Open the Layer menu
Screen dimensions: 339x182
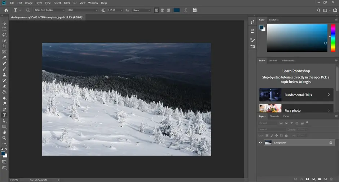coord(39,3)
